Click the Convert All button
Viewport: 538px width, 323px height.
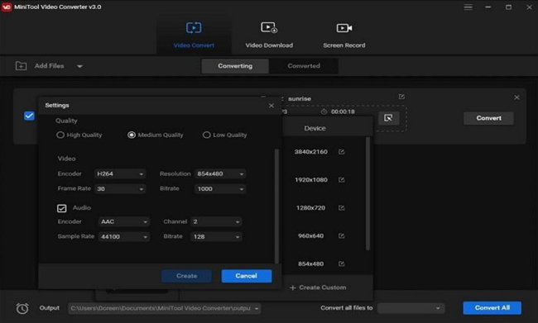492,308
